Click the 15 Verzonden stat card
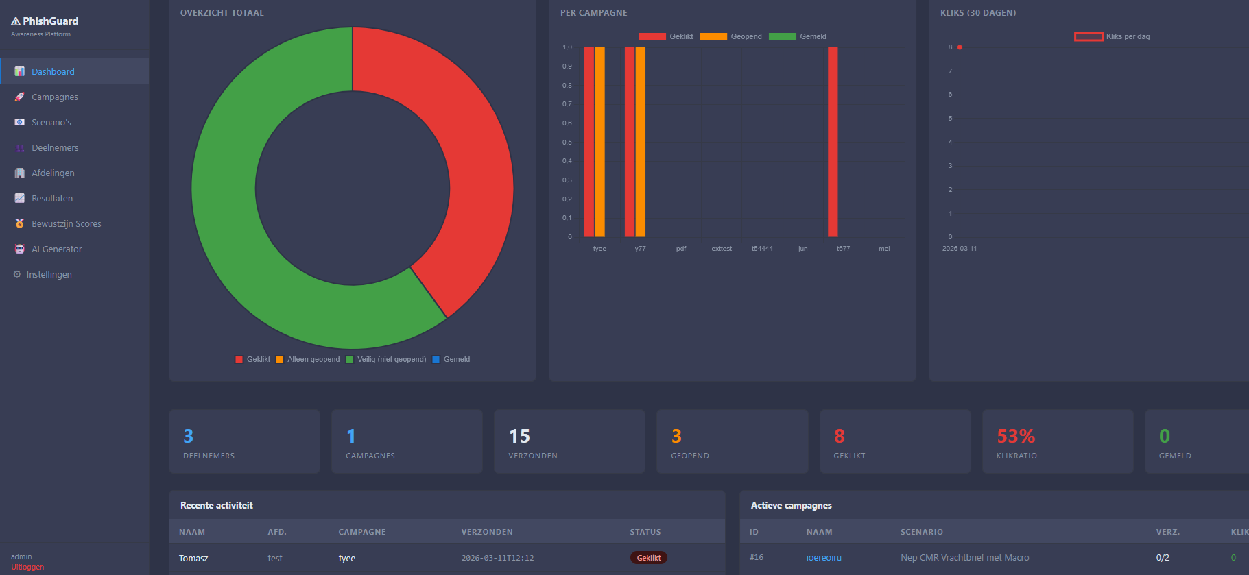The image size is (1249, 575). point(569,441)
